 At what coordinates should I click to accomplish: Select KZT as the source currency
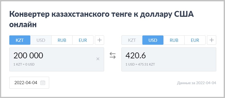20,40
